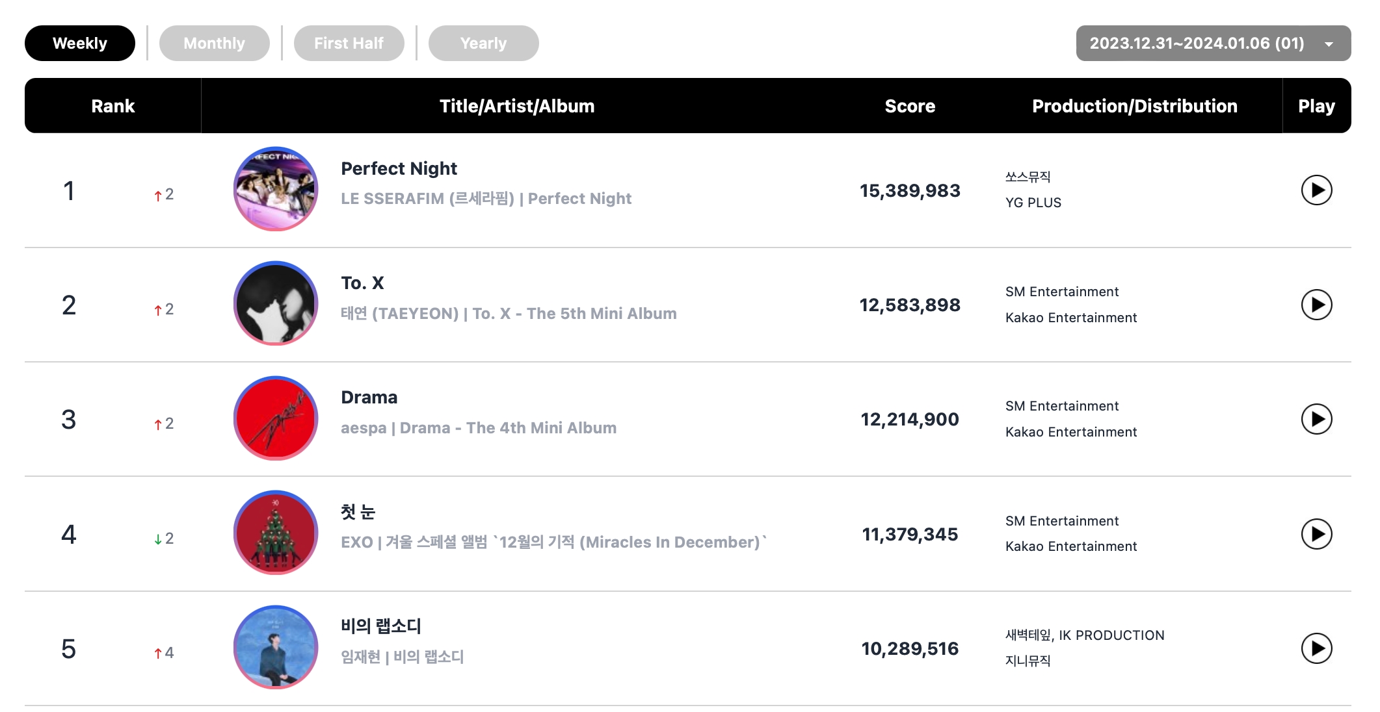Viewport: 1380px width, 712px height.
Task: Click the 비의 랩소디 album cover
Action: coord(276,647)
